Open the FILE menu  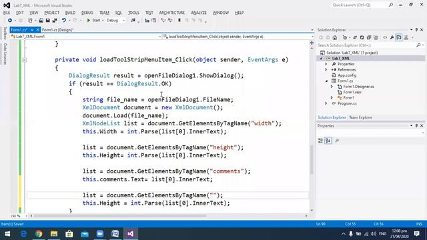tap(7, 13)
